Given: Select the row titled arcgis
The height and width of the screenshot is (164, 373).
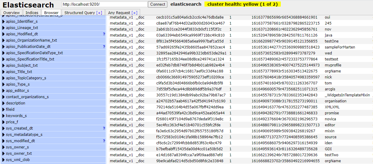Looking at the screenshot, I should pos(240,89).
